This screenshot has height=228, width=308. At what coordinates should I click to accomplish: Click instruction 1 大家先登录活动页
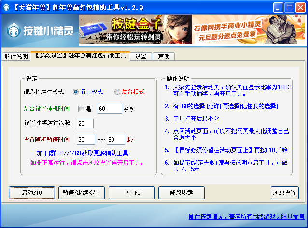(x=227, y=90)
